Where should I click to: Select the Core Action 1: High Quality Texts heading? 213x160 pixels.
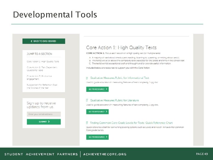121,47
